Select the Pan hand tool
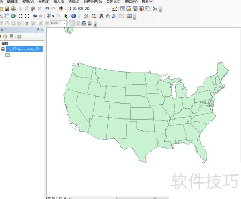241x199 pixels. click(7, 16)
